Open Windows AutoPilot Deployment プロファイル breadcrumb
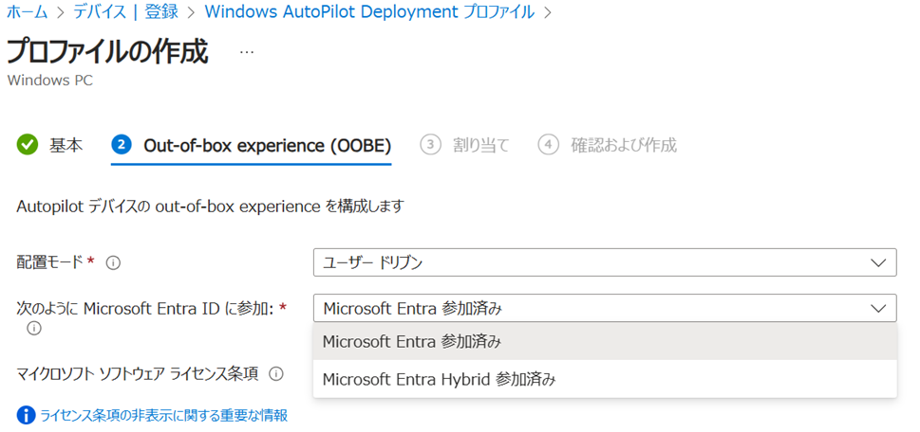The height and width of the screenshot is (432, 920). [x=369, y=12]
